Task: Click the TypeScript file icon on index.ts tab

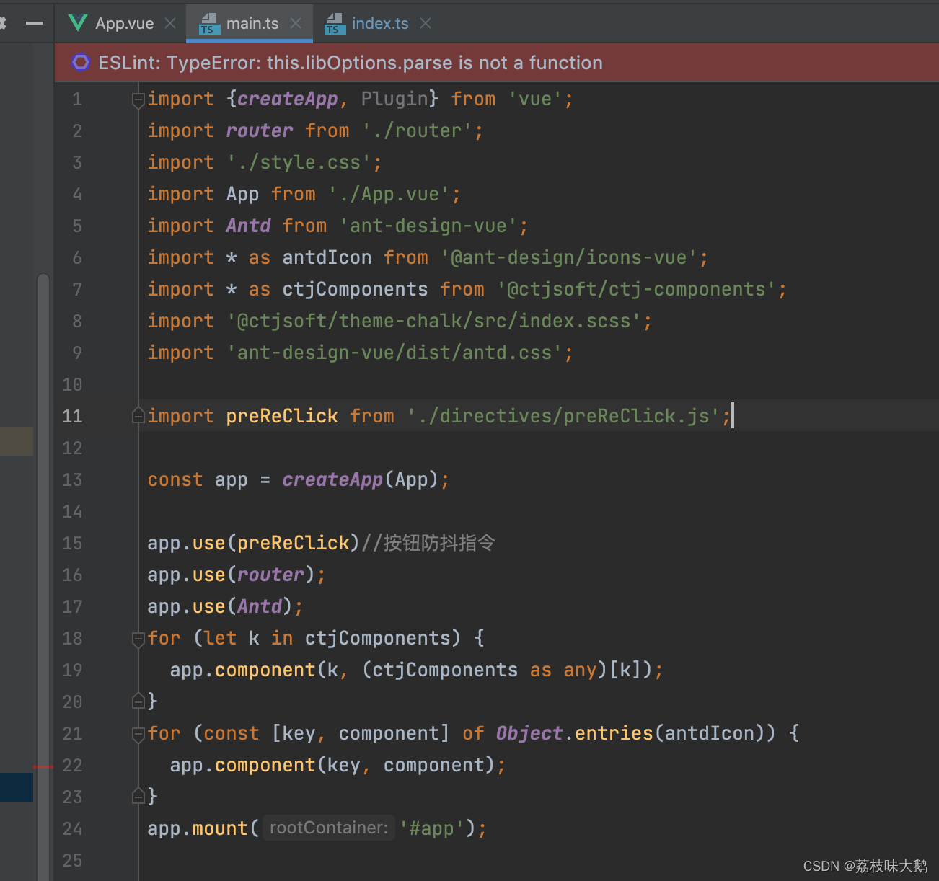Action: pyautogui.click(x=334, y=24)
